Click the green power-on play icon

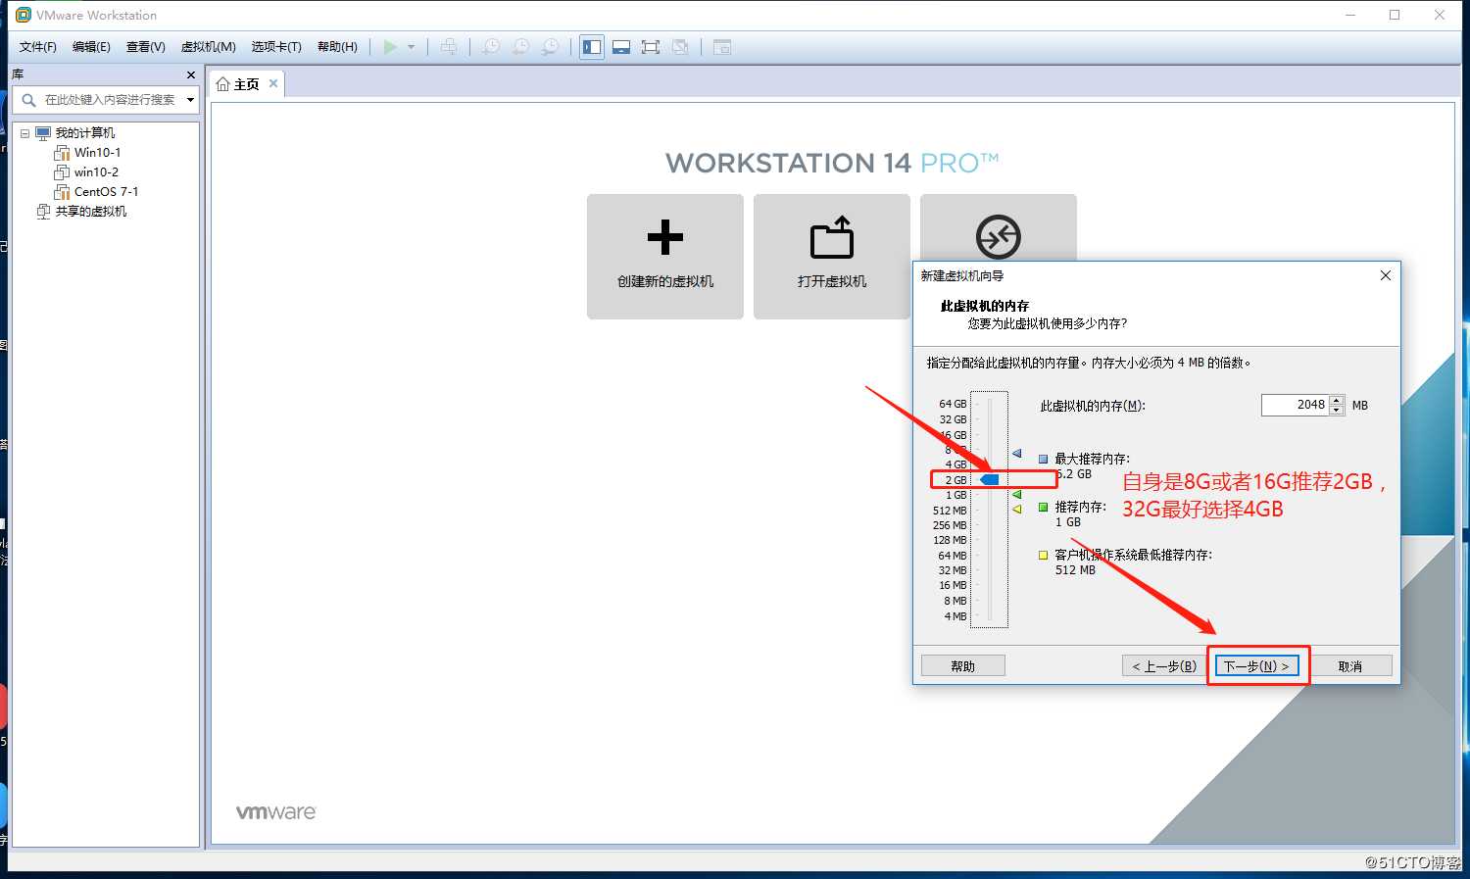(x=390, y=47)
